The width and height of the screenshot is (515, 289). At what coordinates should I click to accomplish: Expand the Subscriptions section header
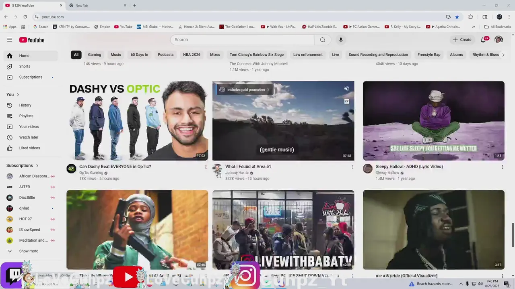click(x=23, y=165)
